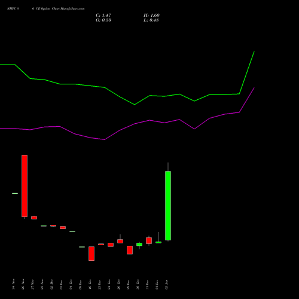Click the high price value H: 1.60
Screen dimensions: 299x299
click(x=151, y=16)
